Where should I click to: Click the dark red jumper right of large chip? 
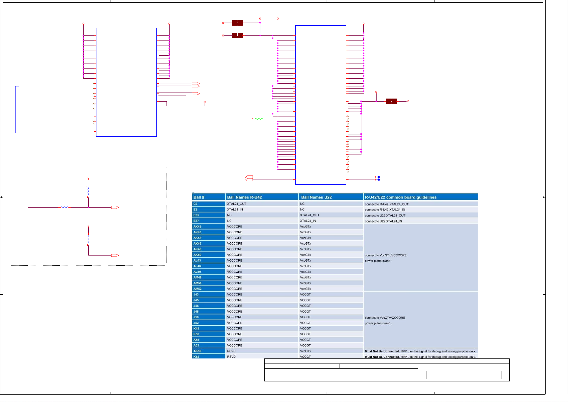[x=391, y=101]
